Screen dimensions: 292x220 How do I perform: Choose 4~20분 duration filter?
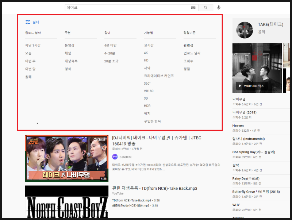point(110,53)
